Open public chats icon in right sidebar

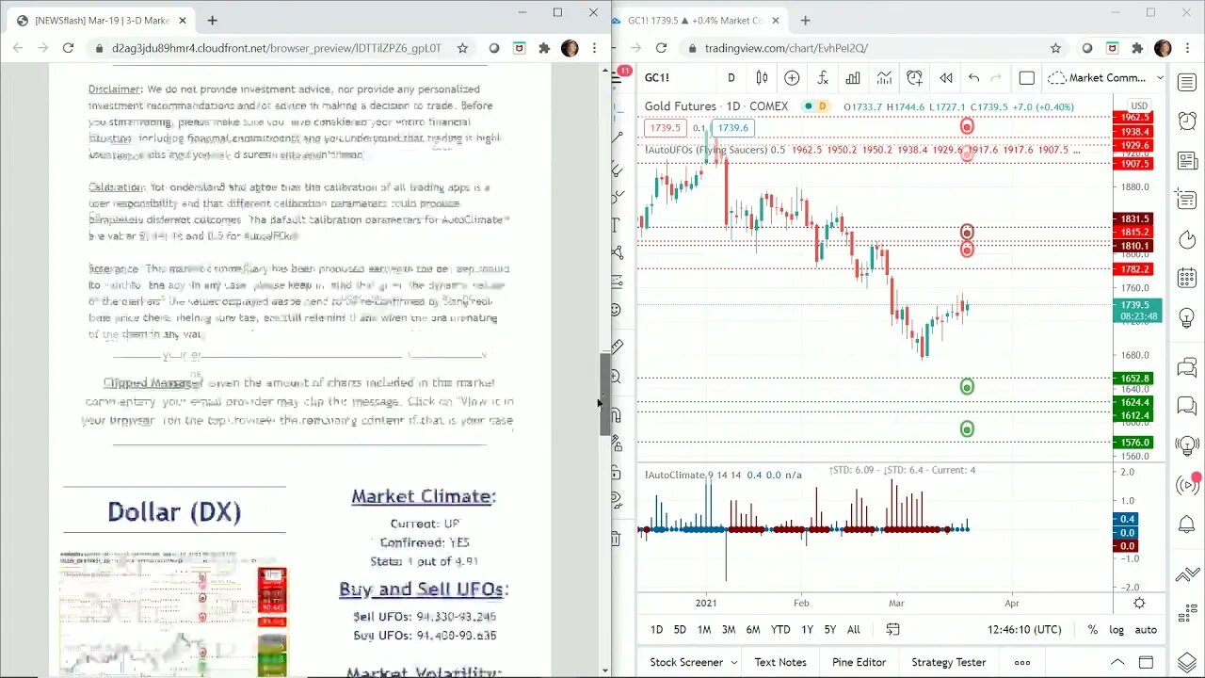pos(1186,366)
